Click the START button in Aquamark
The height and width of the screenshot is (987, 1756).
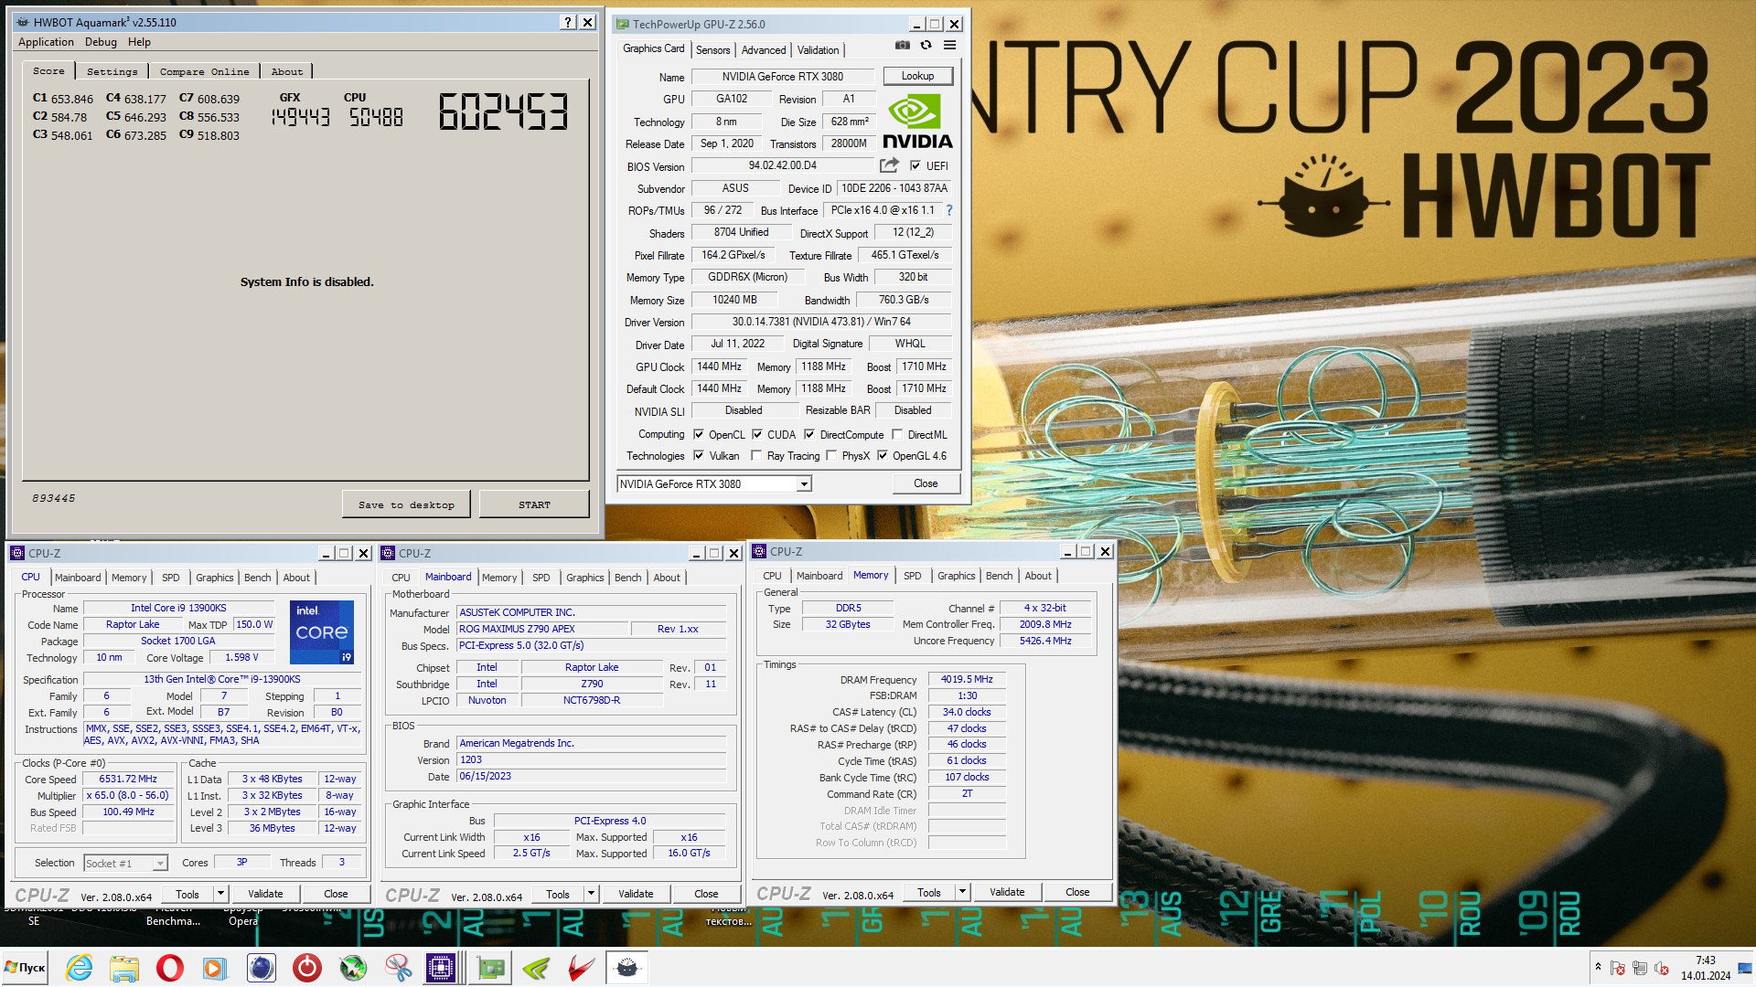coord(534,504)
